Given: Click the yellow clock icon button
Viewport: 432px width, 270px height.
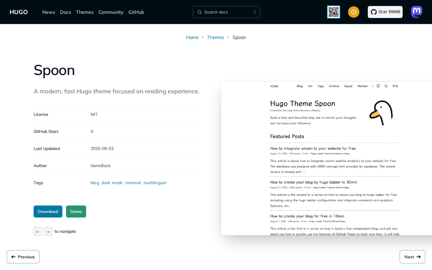Looking at the screenshot, I should tap(354, 12).
